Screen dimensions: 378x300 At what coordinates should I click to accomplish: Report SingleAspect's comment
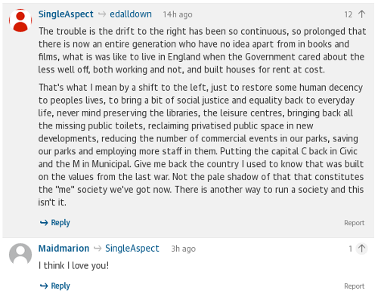pos(354,223)
